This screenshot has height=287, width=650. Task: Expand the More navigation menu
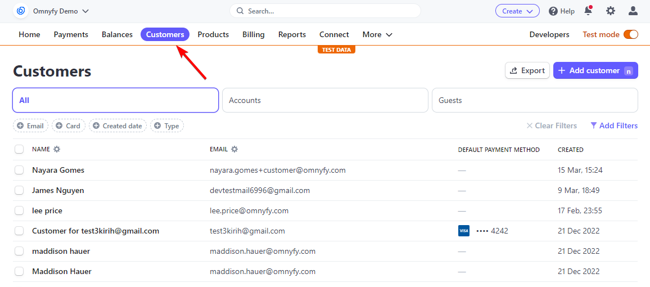point(377,34)
